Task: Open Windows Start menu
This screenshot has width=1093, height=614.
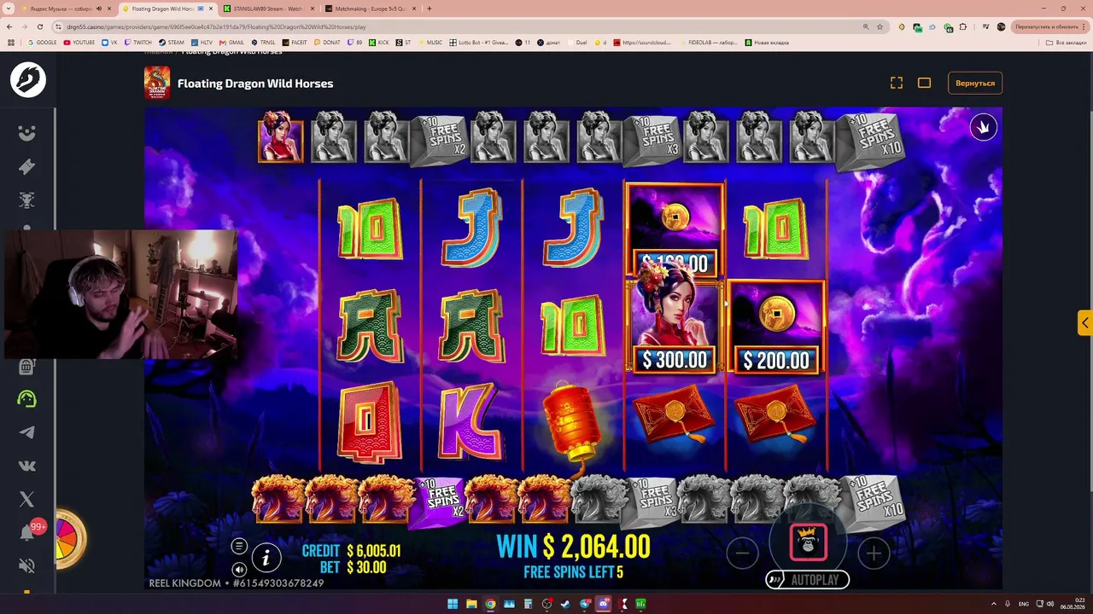Action: (453, 605)
